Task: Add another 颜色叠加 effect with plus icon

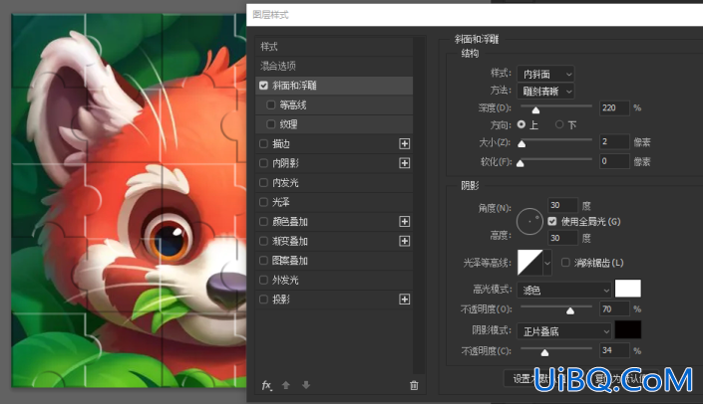Action: pyautogui.click(x=405, y=222)
